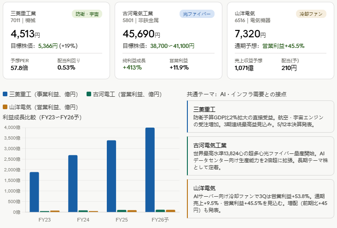Click the 6516 | 電気機器 code line
The image size is (337, 228).
pos(253,20)
